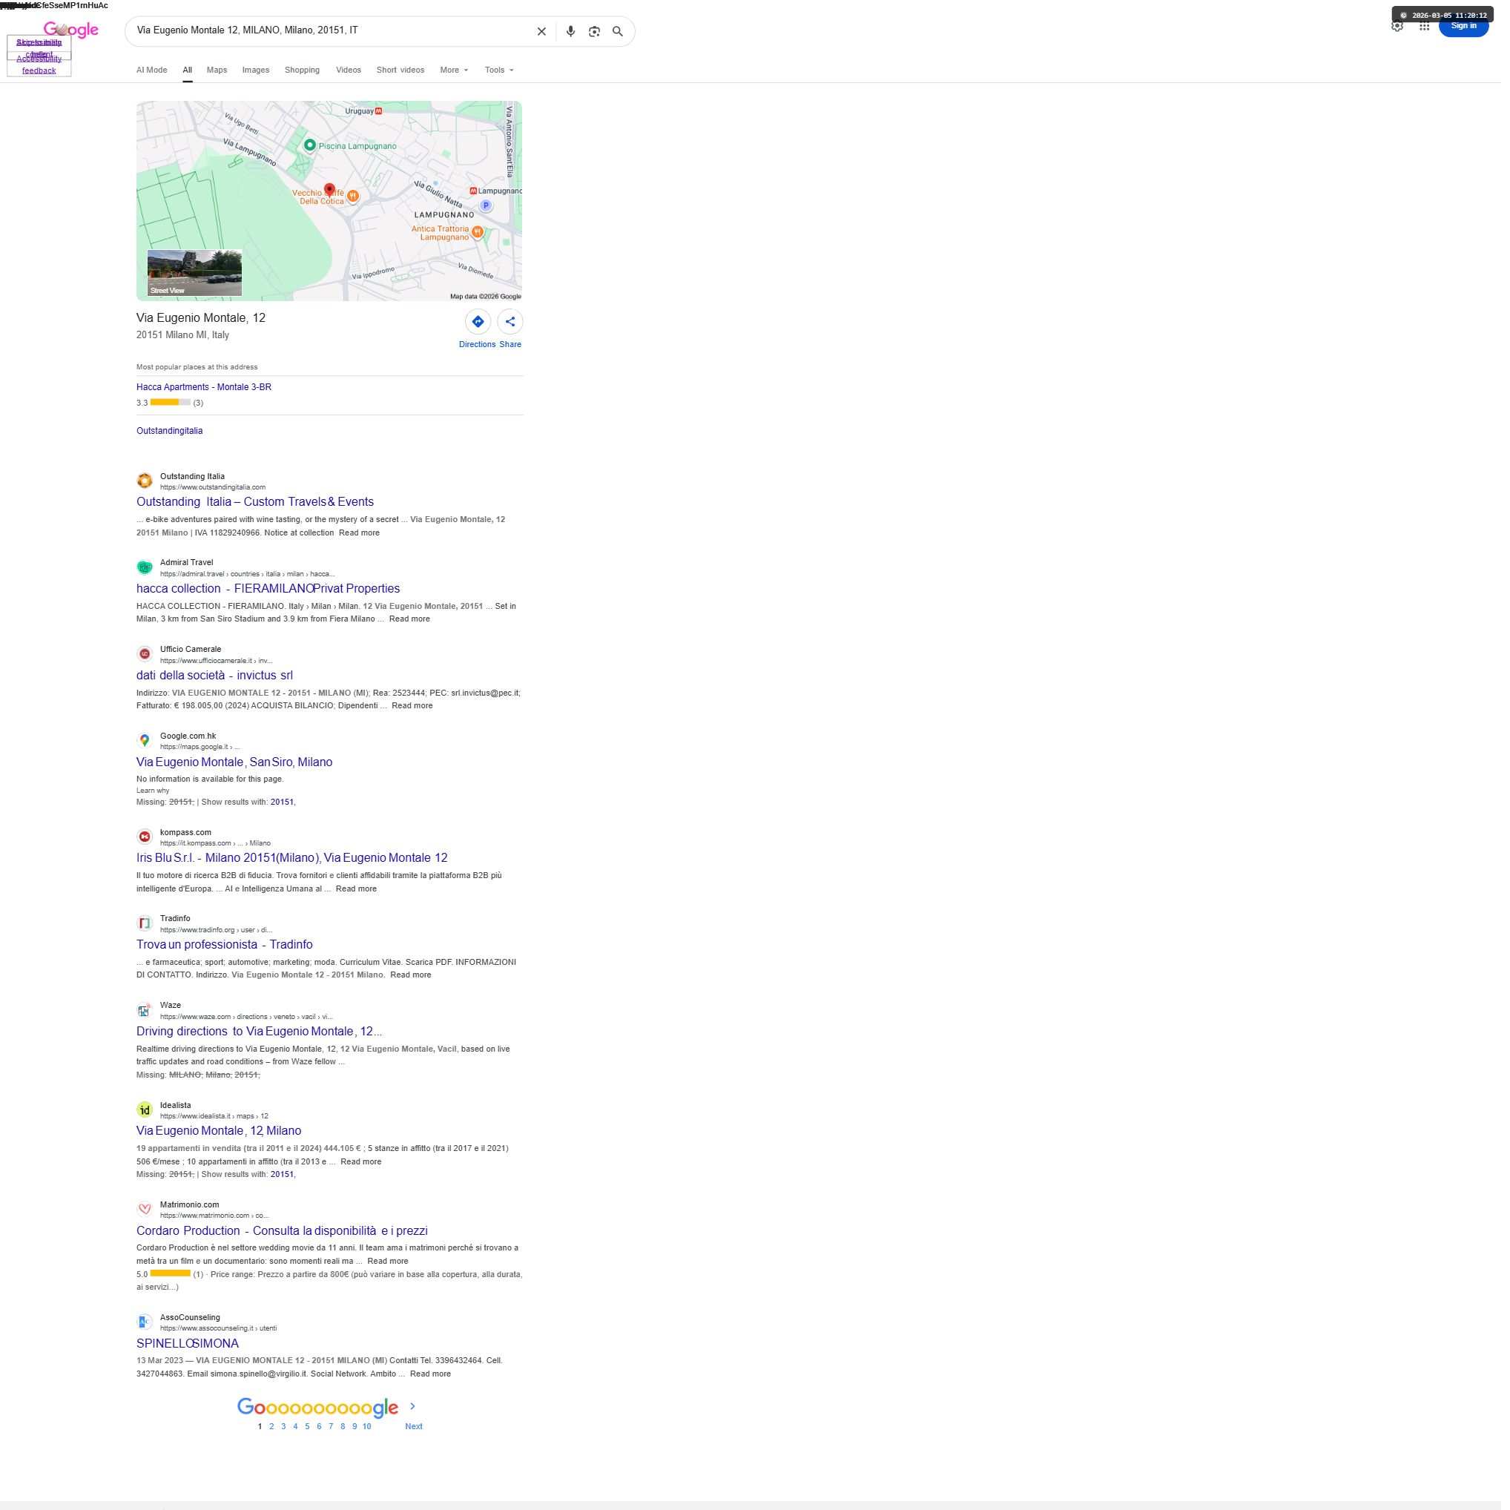The width and height of the screenshot is (1510, 1510).
Task: Click the parking P marker on map
Action: (489, 206)
